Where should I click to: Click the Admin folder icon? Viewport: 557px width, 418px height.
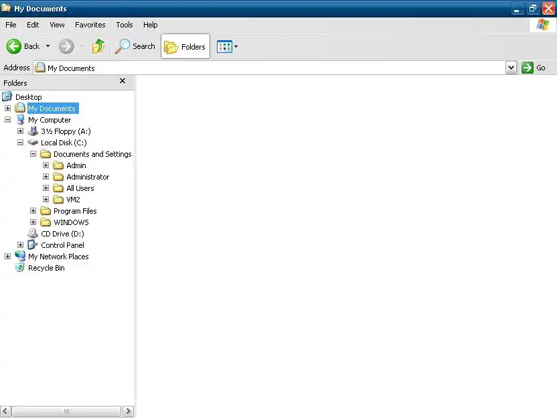point(58,165)
